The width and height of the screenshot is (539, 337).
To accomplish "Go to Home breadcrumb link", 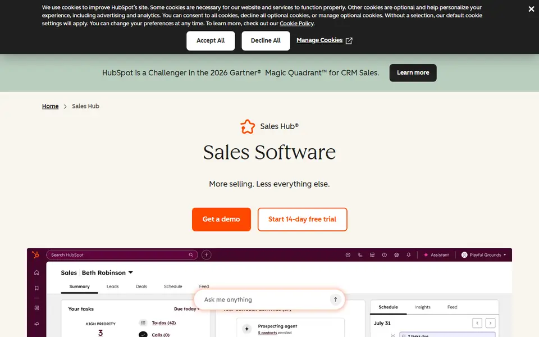I will [x=50, y=106].
